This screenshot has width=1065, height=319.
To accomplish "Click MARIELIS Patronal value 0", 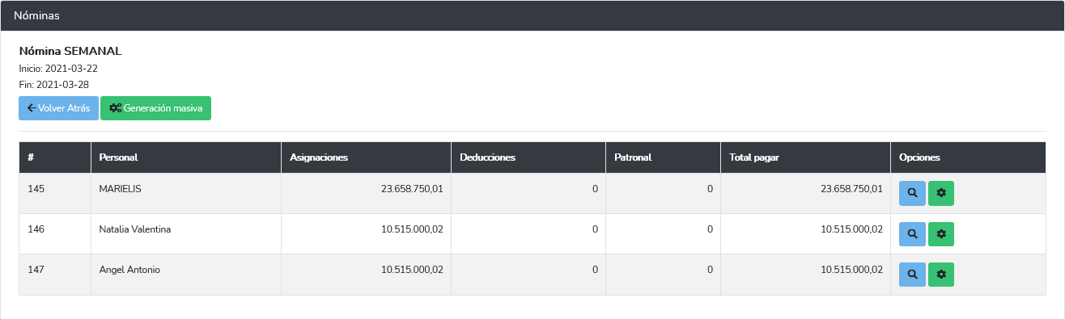I will [710, 188].
